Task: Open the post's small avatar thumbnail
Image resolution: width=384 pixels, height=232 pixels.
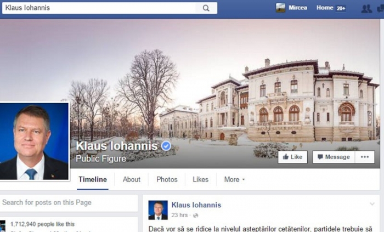Action: 158,210
